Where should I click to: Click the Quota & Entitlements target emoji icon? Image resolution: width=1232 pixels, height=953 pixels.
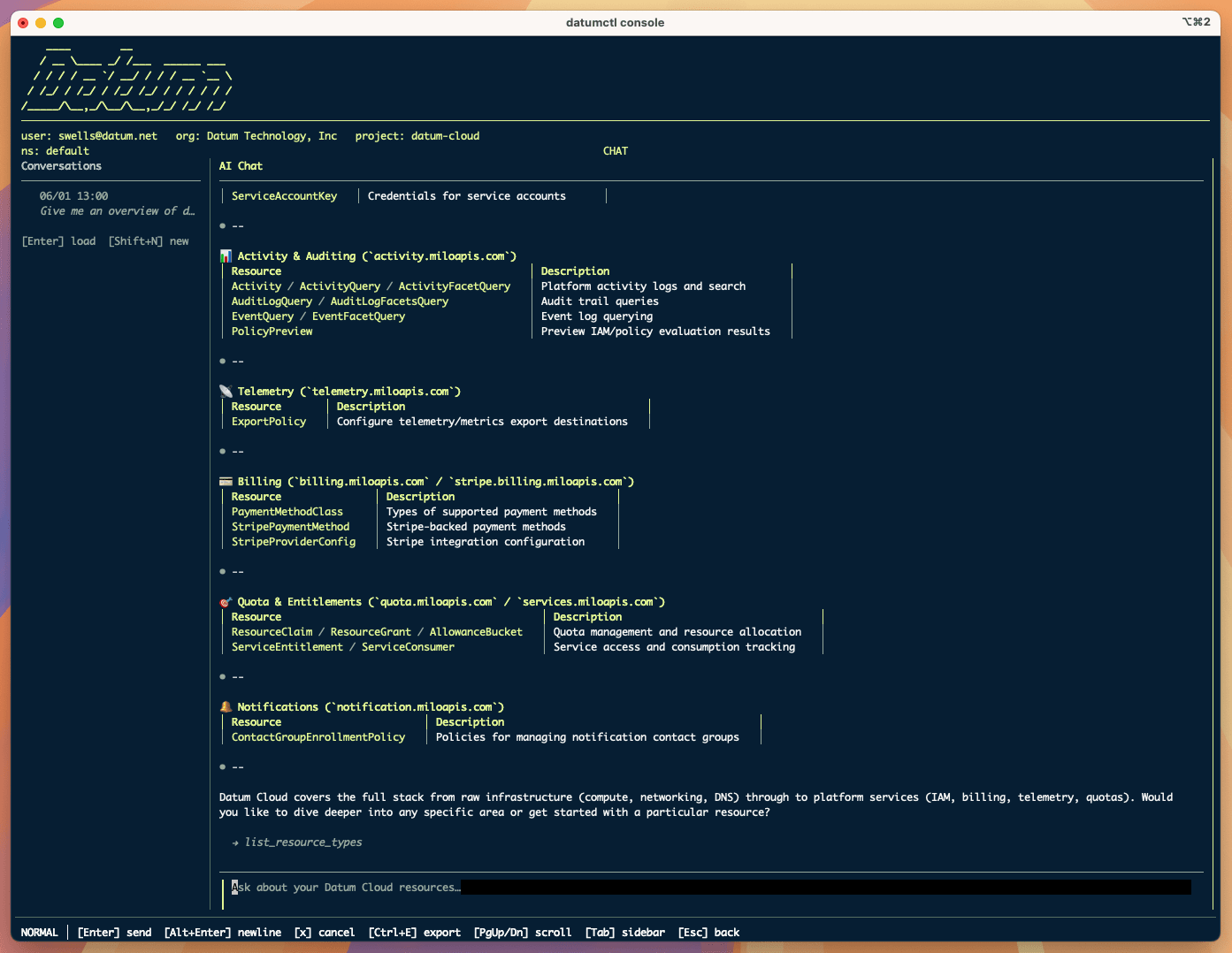pyautogui.click(x=226, y=602)
